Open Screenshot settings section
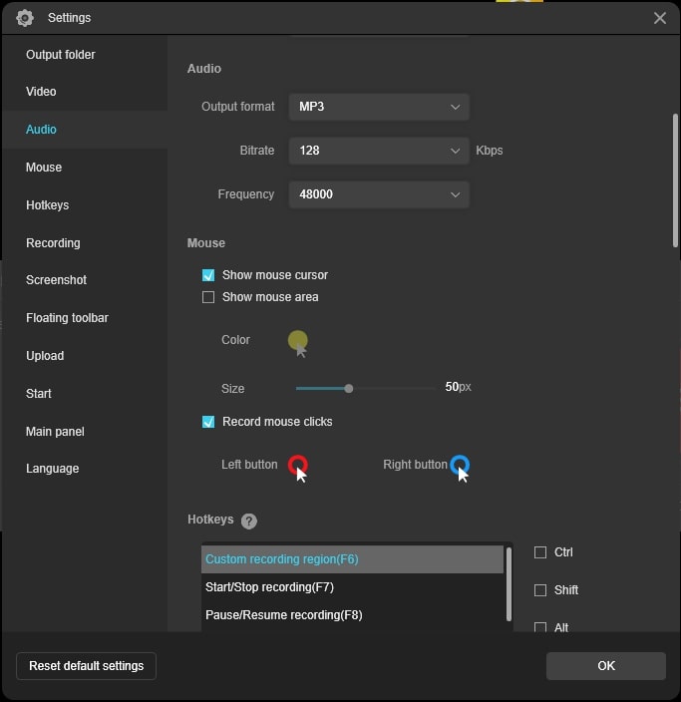The width and height of the screenshot is (681, 702). [x=57, y=280]
